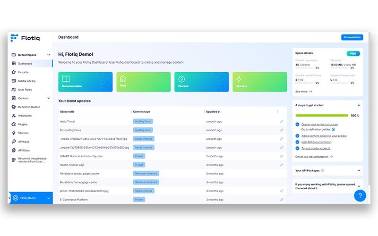Click edit icon for Post with picture row
Image resolution: width=378 pixels, height=236 pixels.
(282, 130)
